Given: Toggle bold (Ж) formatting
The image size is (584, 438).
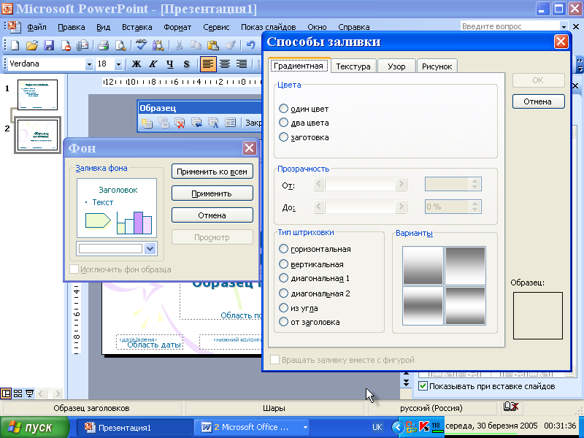Looking at the screenshot, I should tap(137, 64).
